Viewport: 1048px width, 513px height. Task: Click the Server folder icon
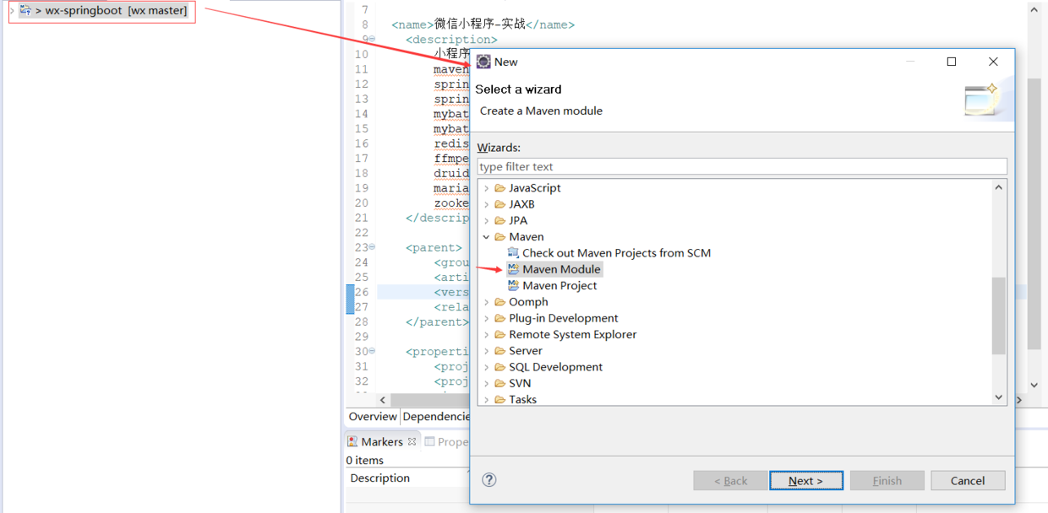[x=500, y=351]
